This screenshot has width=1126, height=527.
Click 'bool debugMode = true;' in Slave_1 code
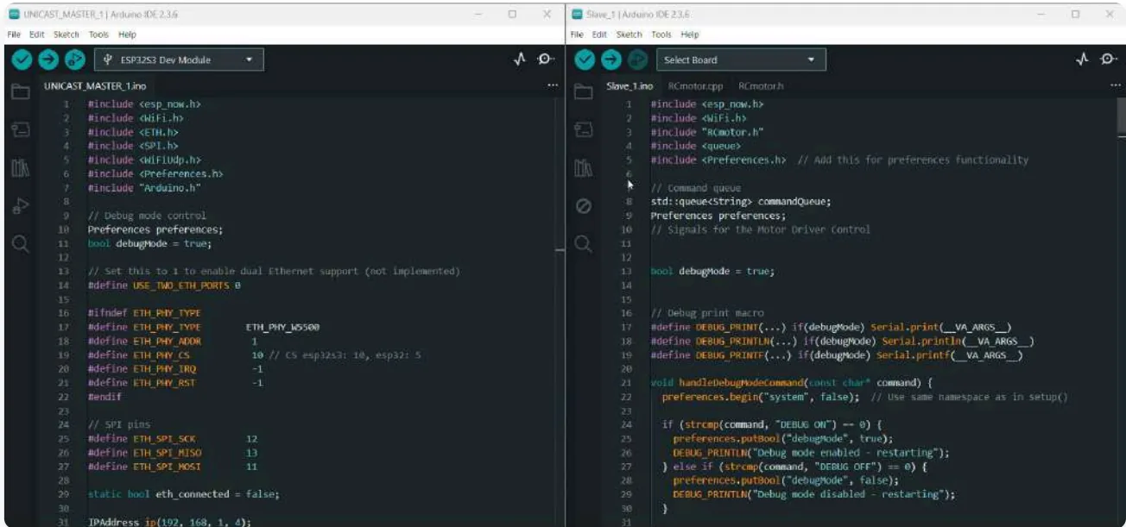[x=712, y=271]
